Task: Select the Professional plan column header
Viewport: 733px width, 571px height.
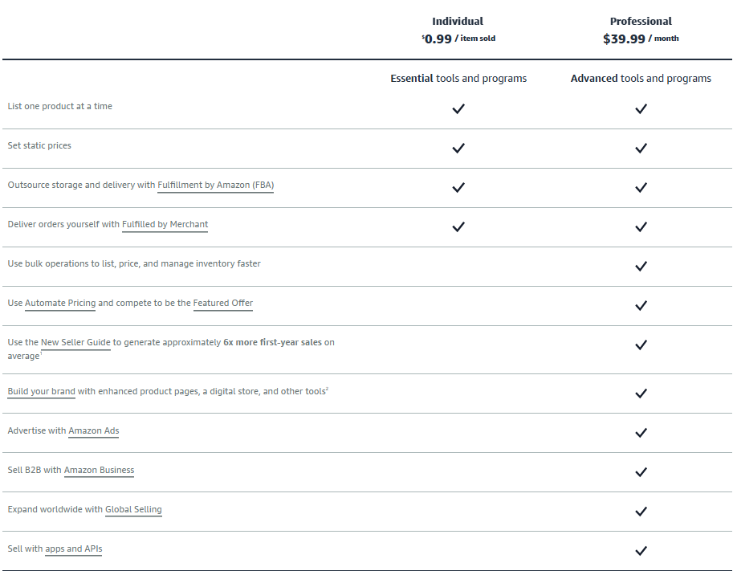Action: 641,22
